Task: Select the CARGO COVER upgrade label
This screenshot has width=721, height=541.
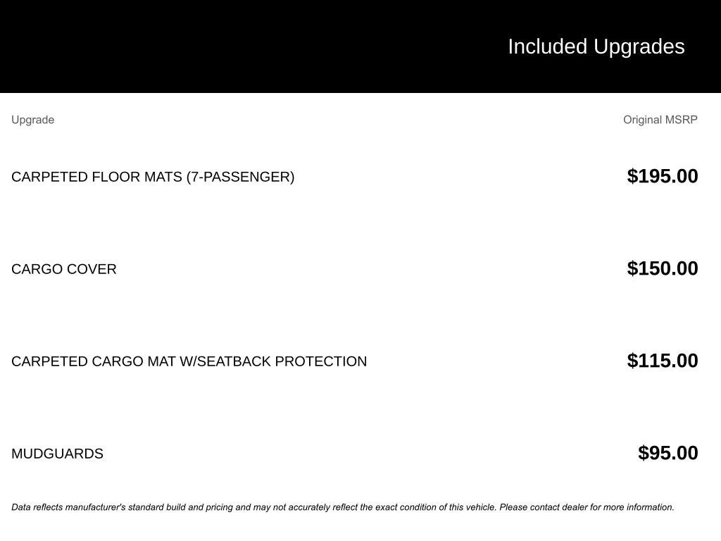Action: [64, 269]
